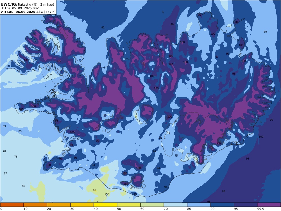Click valid time 'VT: Lau. 06.09.2025 23Z (+47 h)'

click(x=28, y=12)
